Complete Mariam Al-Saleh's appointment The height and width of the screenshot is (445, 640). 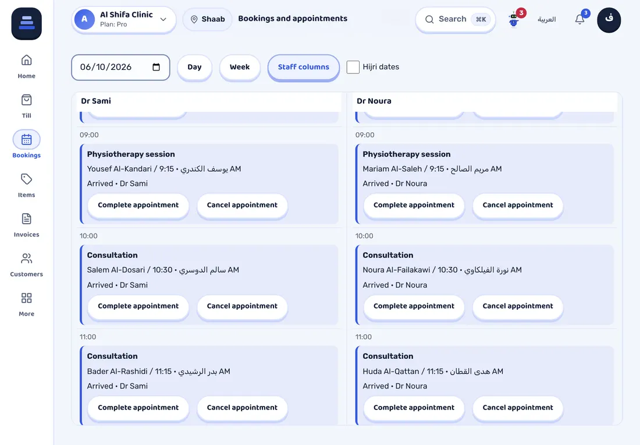pyautogui.click(x=414, y=205)
